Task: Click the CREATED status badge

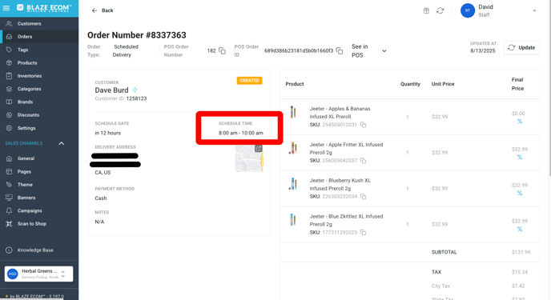Action: coord(250,80)
